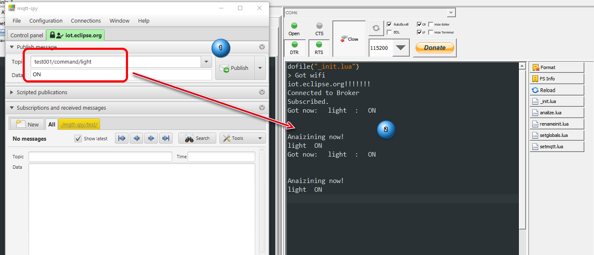This screenshot has width=594, height=255.
Task: Jump to first message arrow button
Action: point(122,138)
